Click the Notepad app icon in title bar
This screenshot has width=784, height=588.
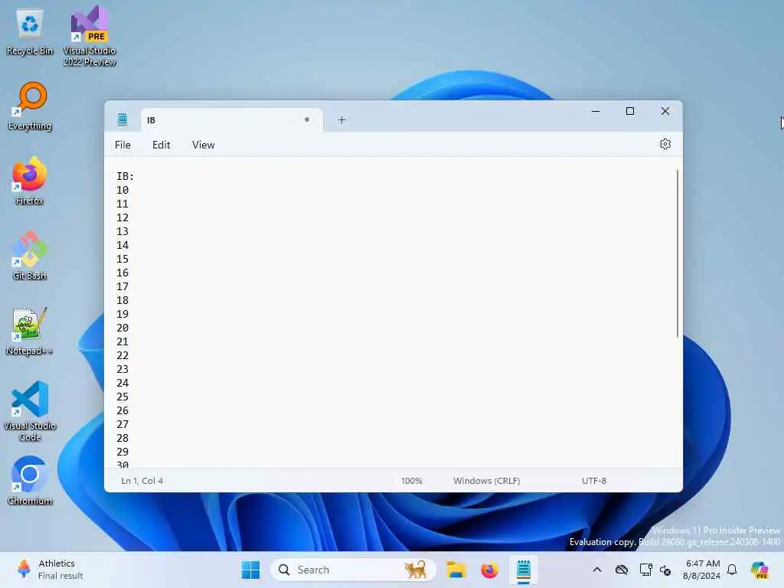(122, 119)
